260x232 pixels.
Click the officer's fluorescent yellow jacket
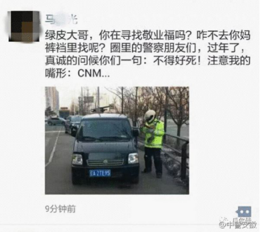(x=154, y=134)
